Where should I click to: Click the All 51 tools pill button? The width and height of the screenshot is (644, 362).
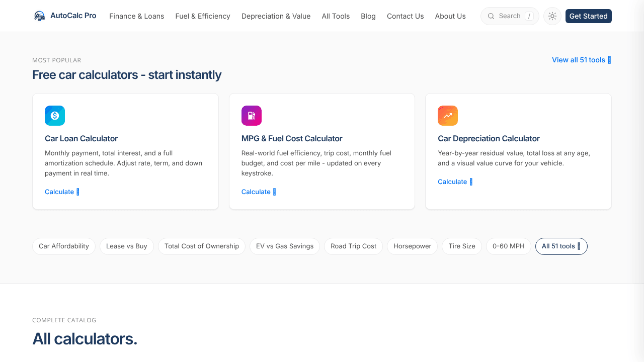(561, 246)
